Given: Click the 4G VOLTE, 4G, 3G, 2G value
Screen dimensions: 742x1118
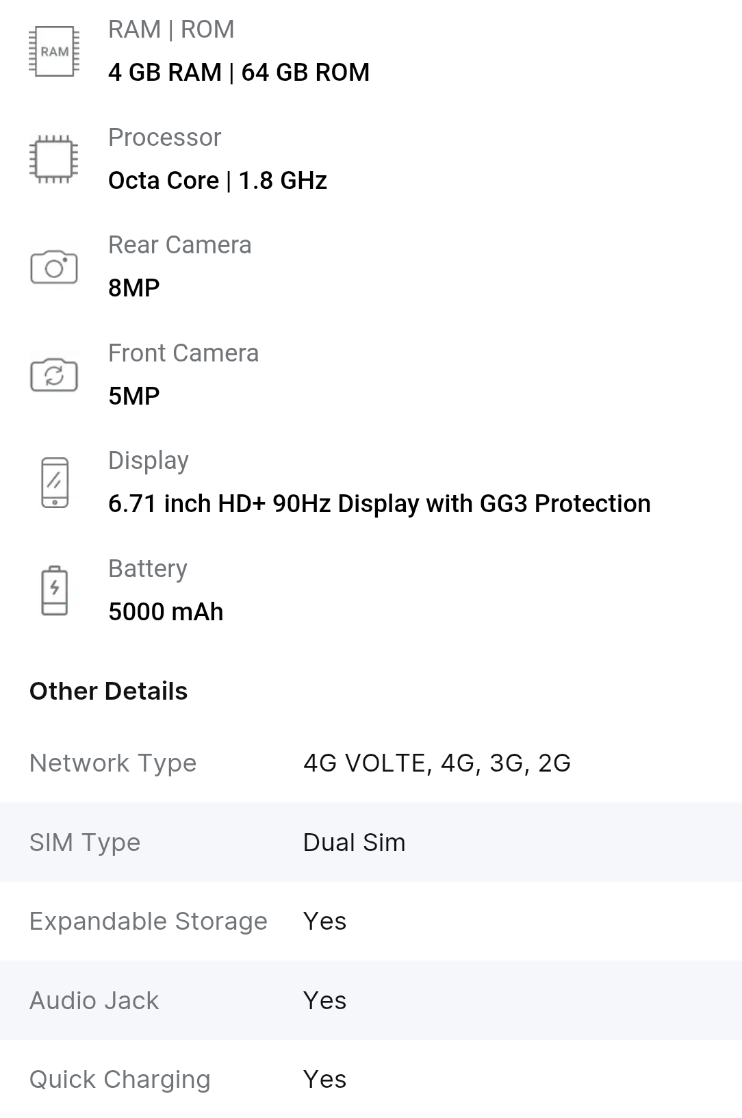Looking at the screenshot, I should click(437, 763).
